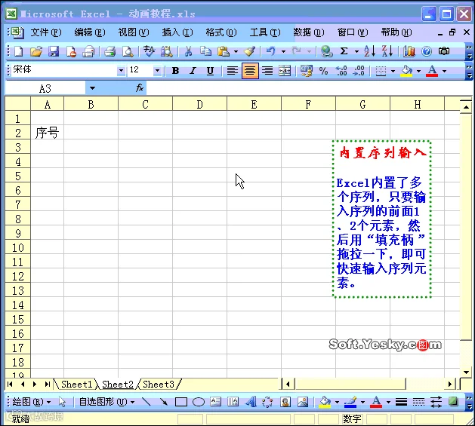Open the 数据(D) menu

click(309, 32)
